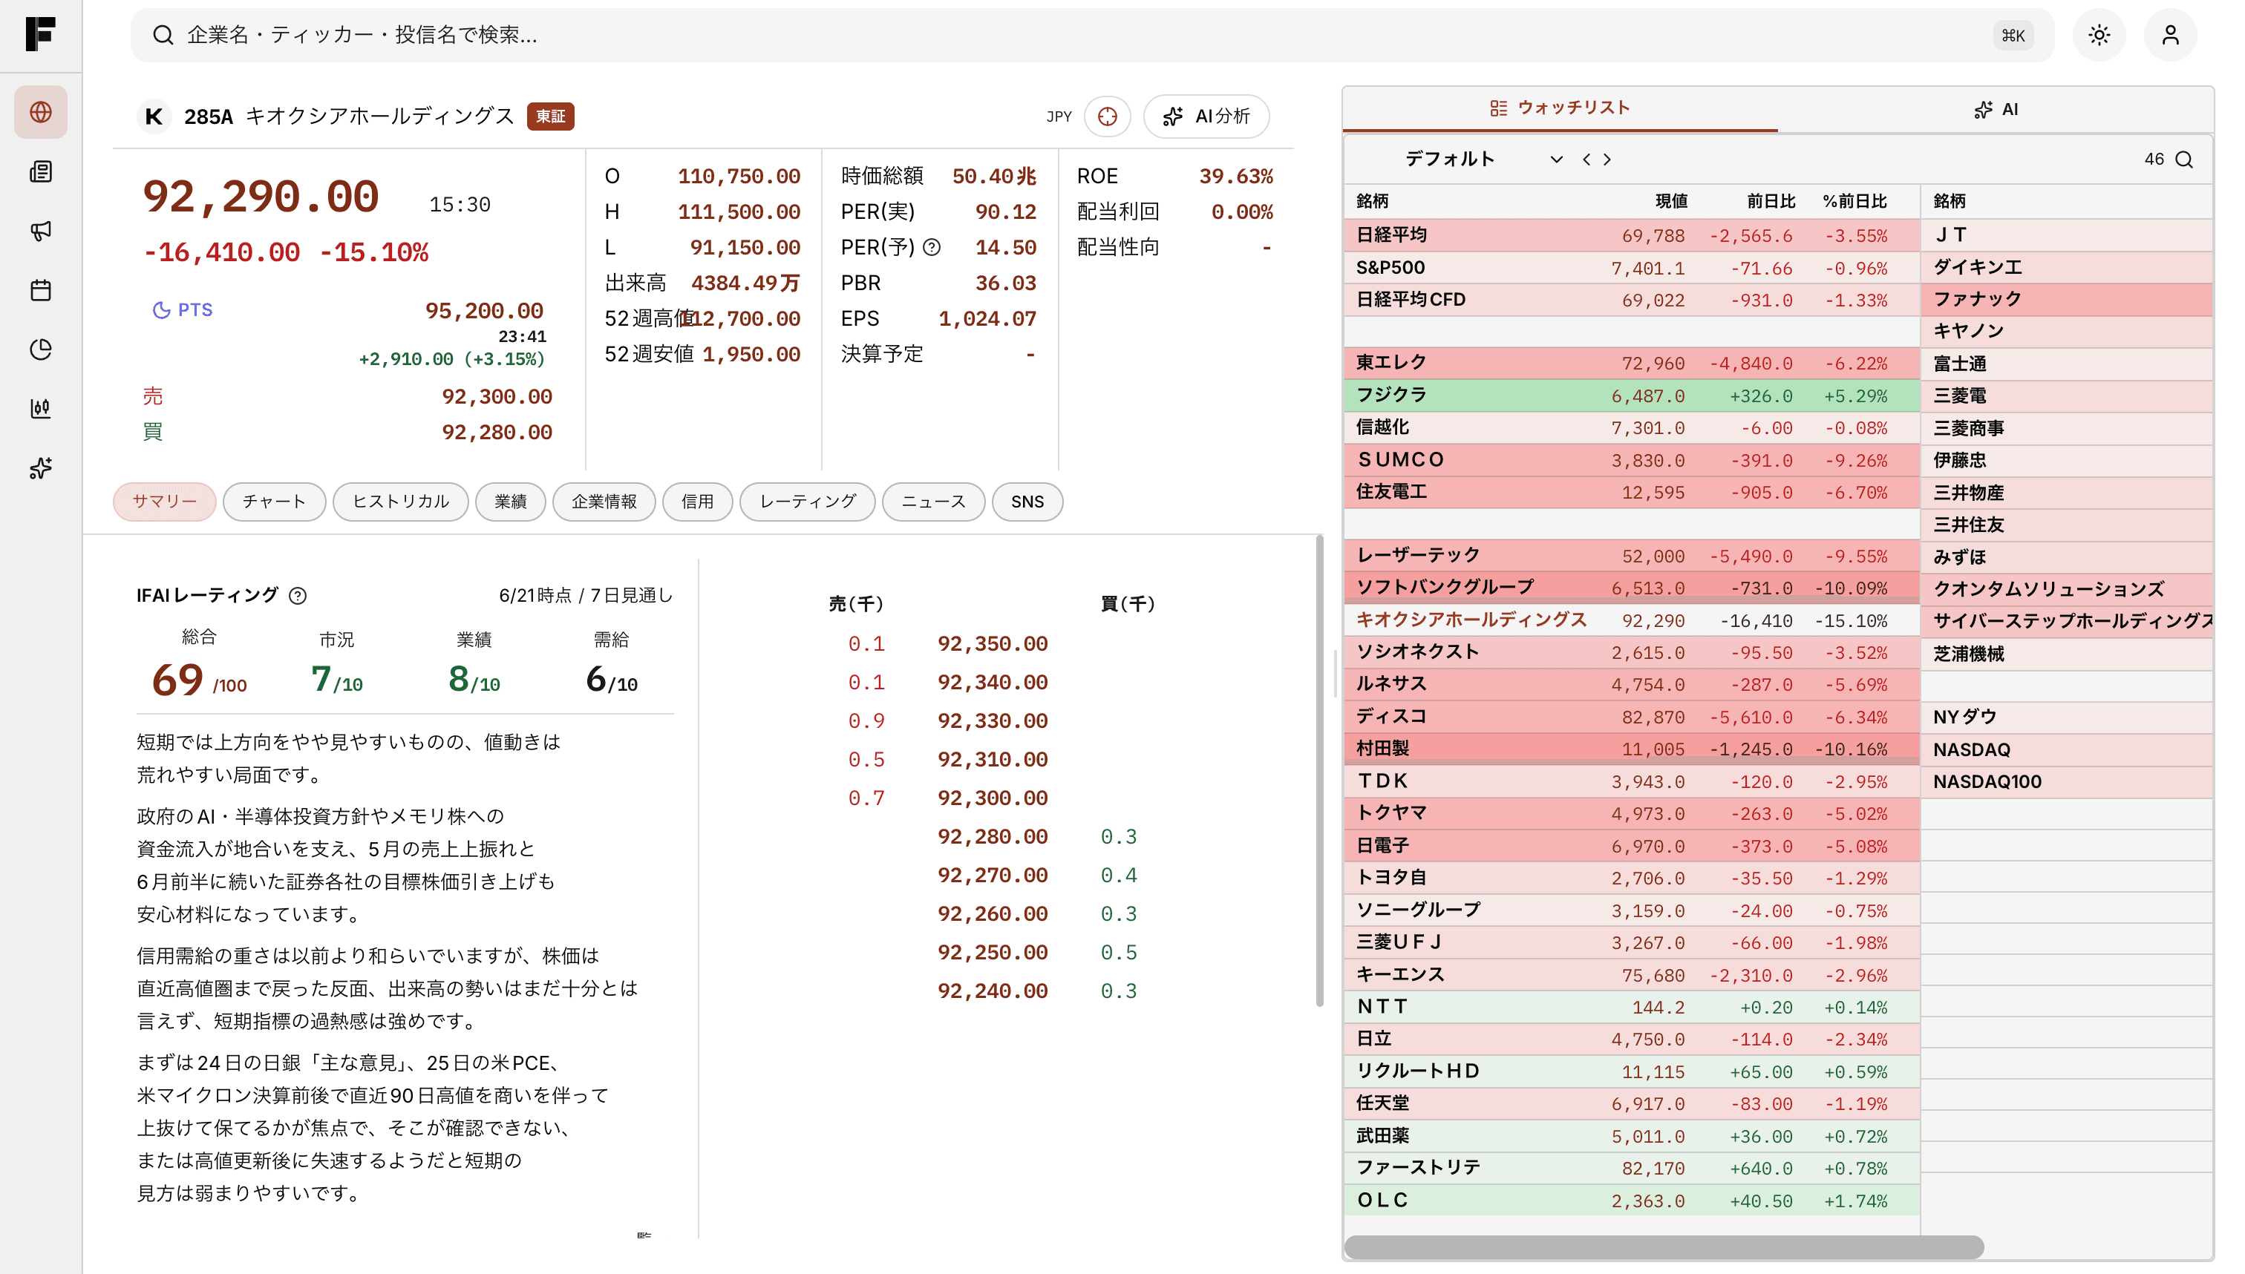
Task: Sort by the 前日比 column header
Action: tap(1770, 201)
